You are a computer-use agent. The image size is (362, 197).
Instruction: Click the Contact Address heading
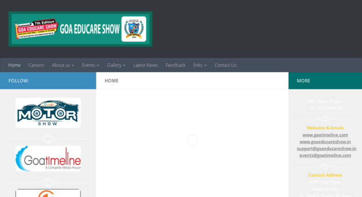[325, 175]
